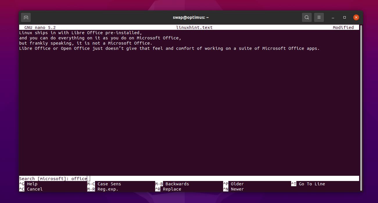Click the 'swap@optimus: ~' window title
Image resolution: width=378 pixels, height=203 pixels.
click(x=191, y=17)
